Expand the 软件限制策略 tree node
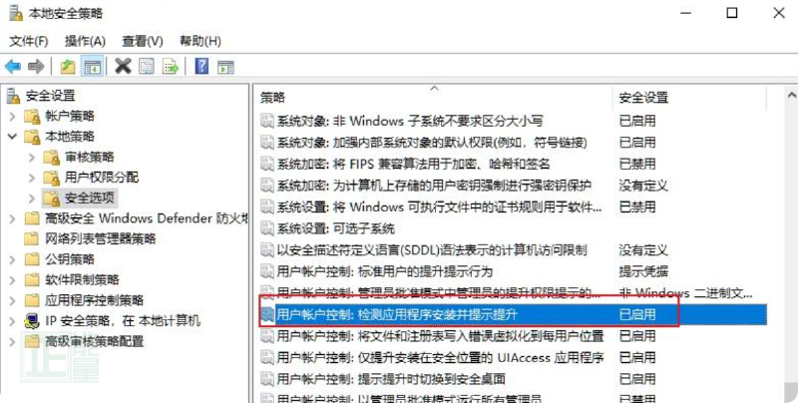 coord(12,280)
